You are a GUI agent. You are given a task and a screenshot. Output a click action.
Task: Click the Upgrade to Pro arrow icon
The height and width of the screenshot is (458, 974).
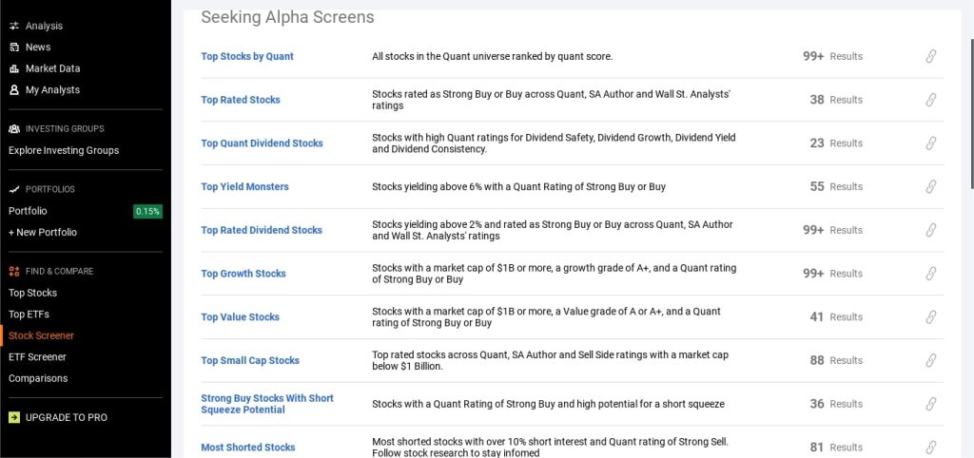click(x=14, y=417)
